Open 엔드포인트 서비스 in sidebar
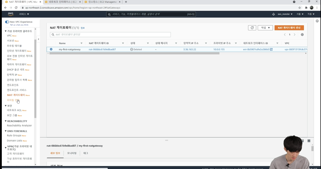The image size is (321, 169). (x=17, y=90)
